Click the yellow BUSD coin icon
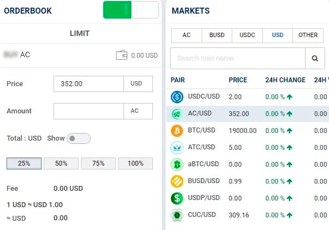 pos(177,181)
